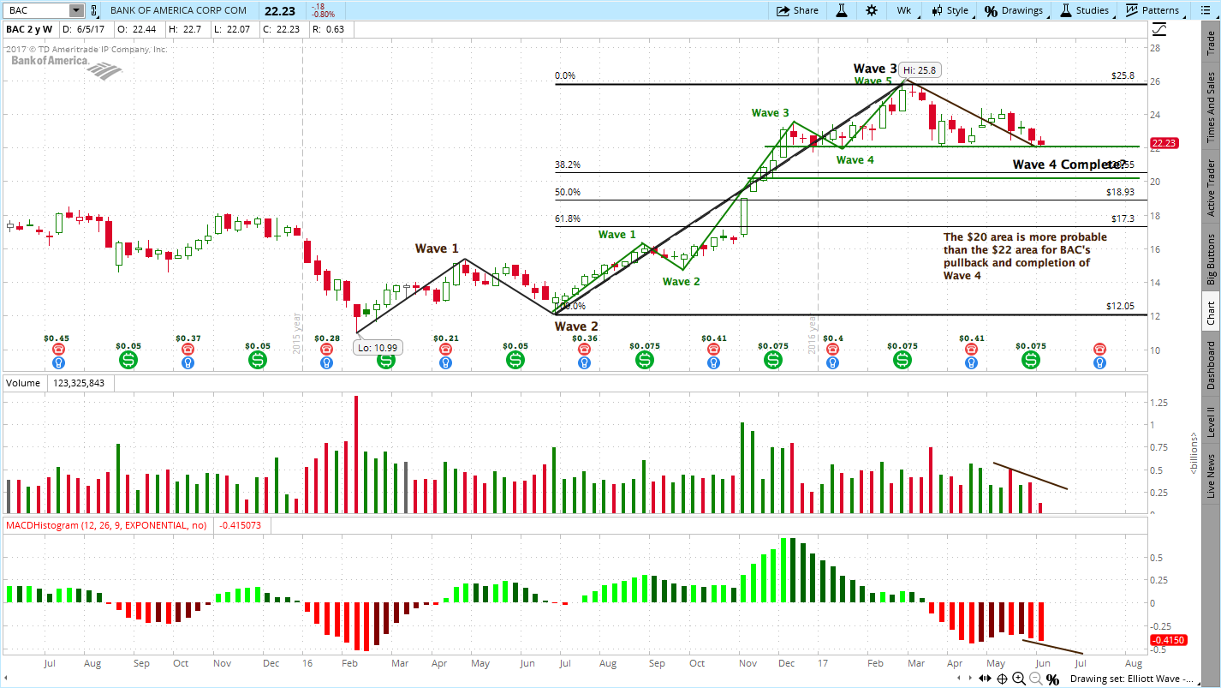
Task: Open the flask tool icon beside Share
Action: (x=842, y=10)
